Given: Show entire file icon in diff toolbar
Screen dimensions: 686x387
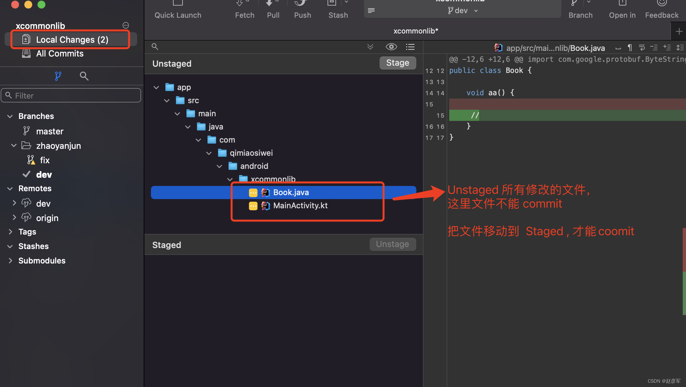Looking at the screenshot, I should coord(680,48).
